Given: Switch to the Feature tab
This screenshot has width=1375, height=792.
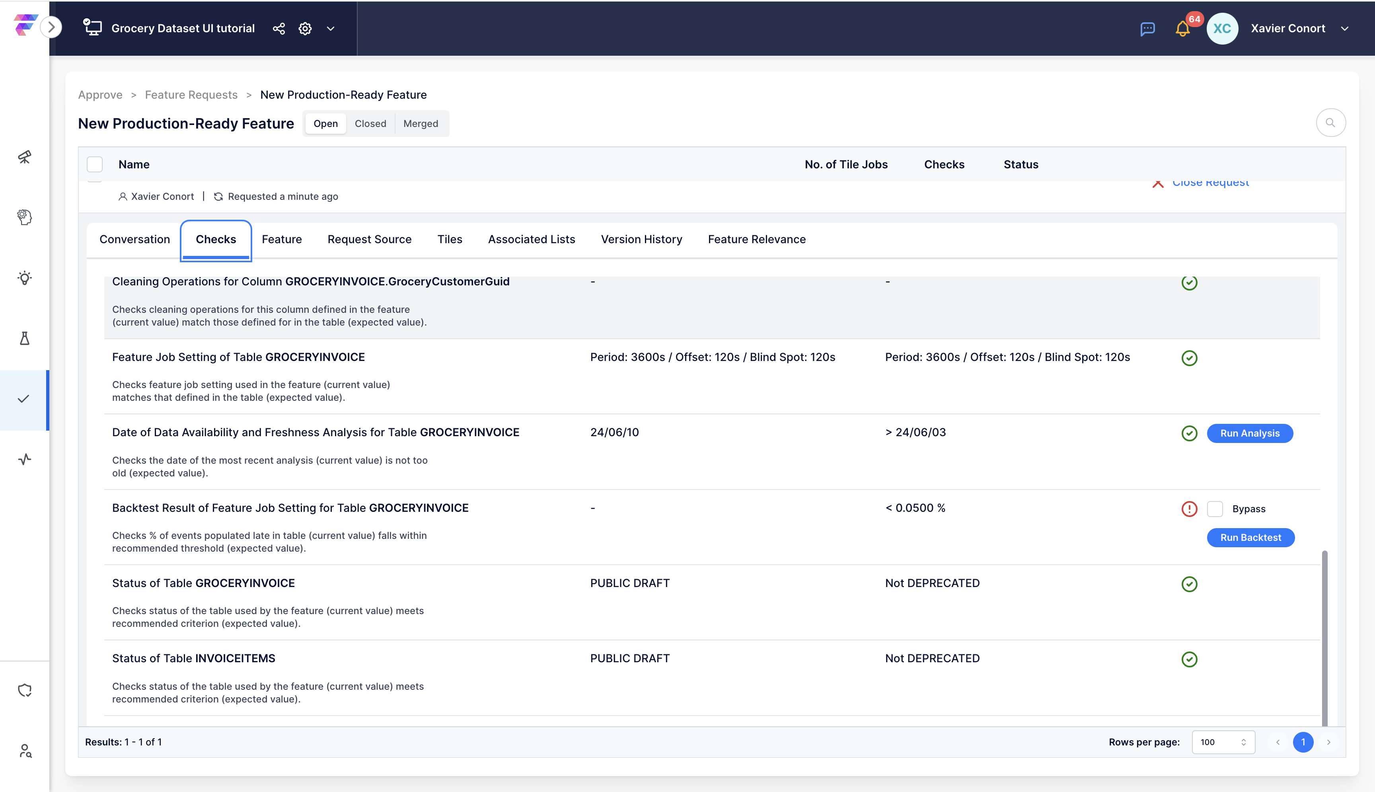Looking at the screenshot, I should tap(282, 239).
